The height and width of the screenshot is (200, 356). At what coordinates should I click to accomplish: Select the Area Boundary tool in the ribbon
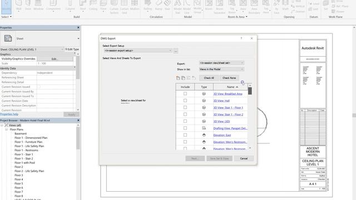[254, 7]
